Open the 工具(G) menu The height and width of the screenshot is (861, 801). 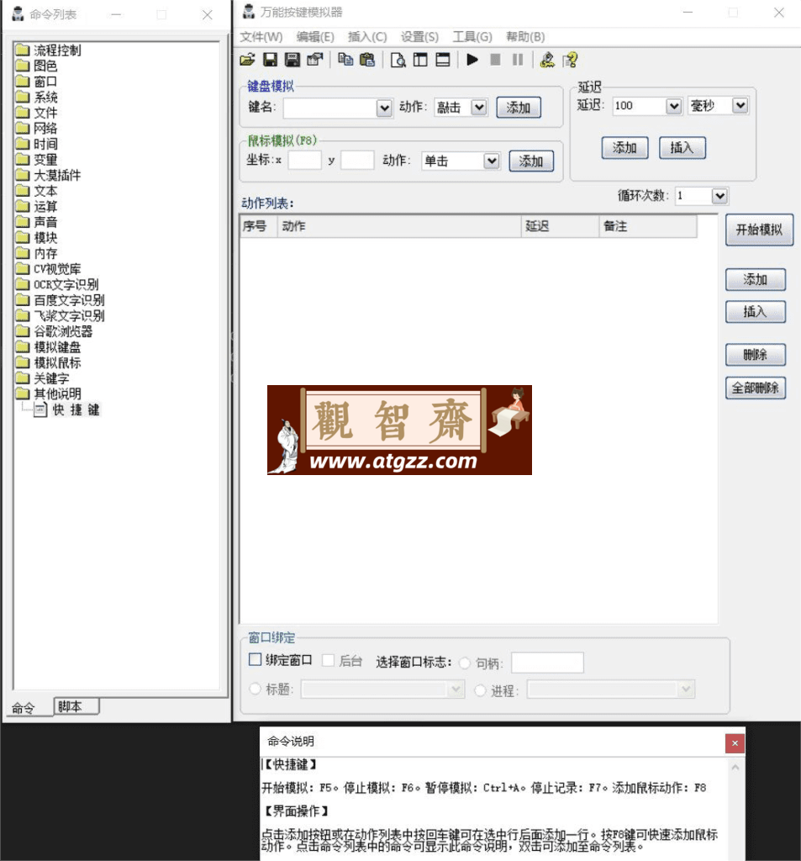[x=472, y=37]
